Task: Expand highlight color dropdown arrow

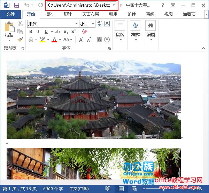Action: [48, 40]
